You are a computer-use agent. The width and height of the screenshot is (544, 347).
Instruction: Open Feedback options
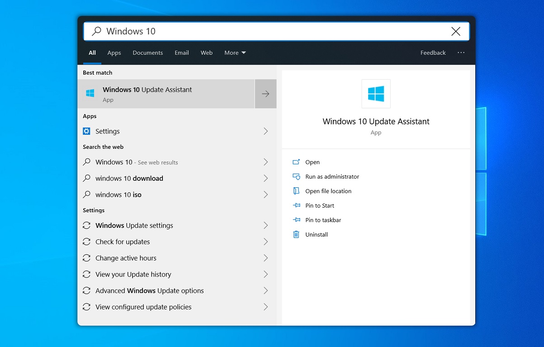[x=432, y=52]
